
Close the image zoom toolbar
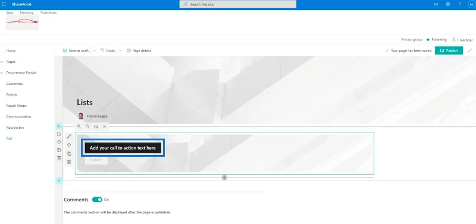(x=105, y=127)
